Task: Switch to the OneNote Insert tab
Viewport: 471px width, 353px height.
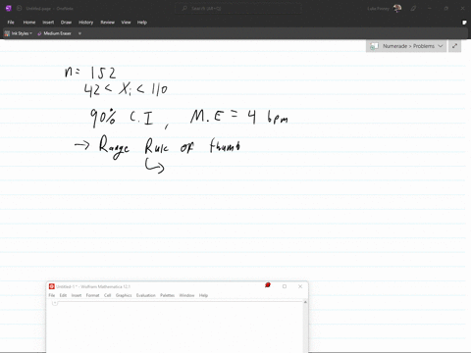Action: 48,23
